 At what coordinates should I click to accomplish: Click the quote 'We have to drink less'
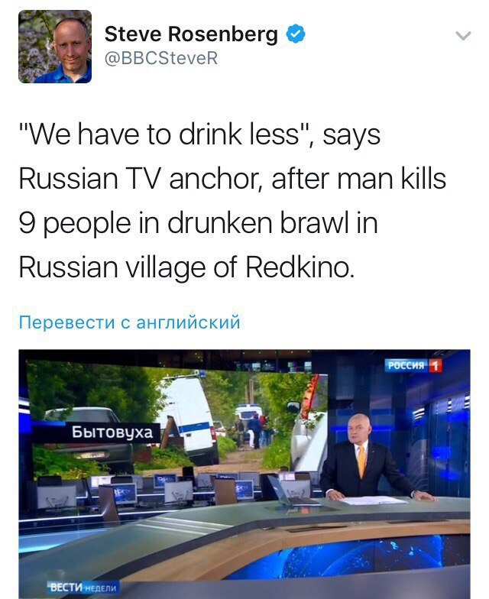point(162,134)
